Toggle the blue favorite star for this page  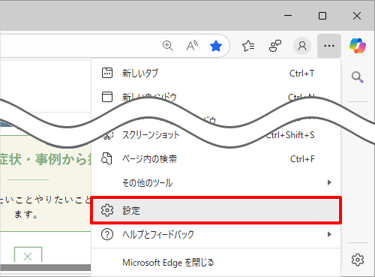[x=216, y=46]
